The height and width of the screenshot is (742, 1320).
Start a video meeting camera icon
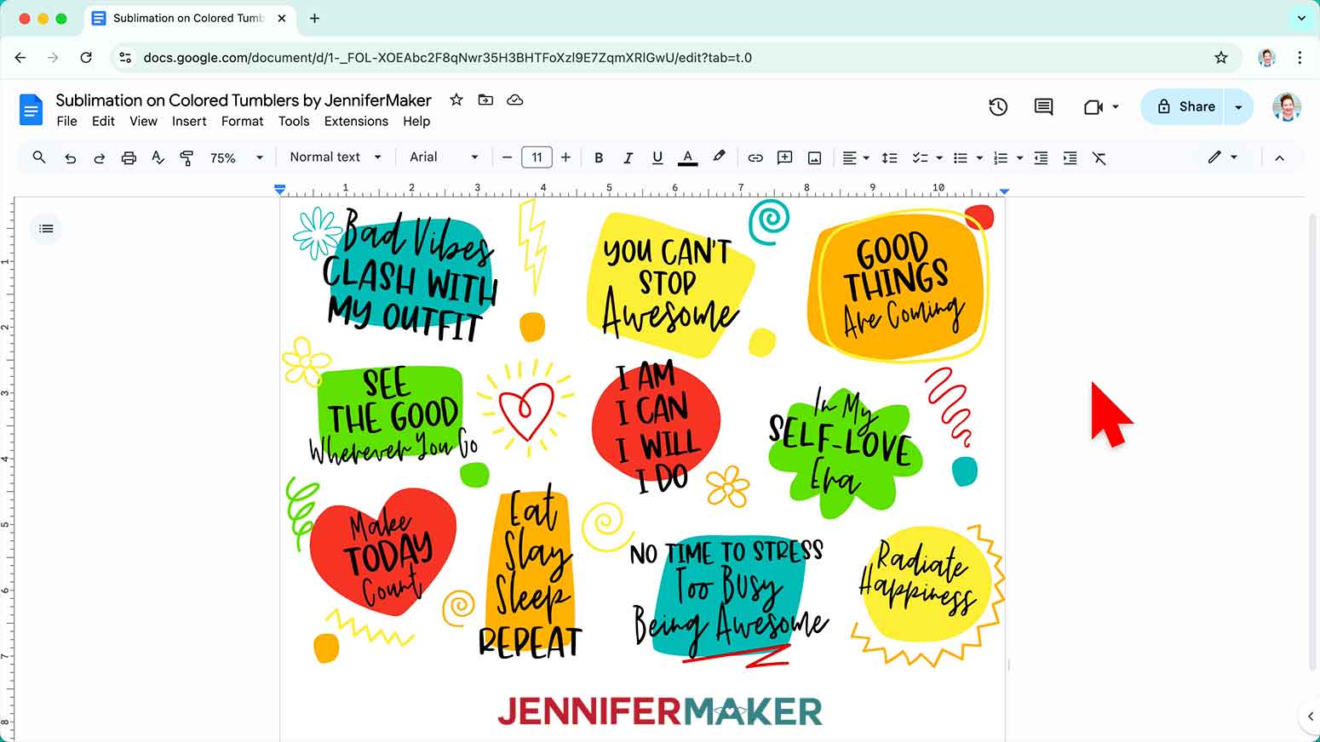click(x=1093, y=106)
